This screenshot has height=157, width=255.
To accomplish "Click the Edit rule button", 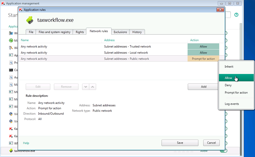I will pos(38,87).
